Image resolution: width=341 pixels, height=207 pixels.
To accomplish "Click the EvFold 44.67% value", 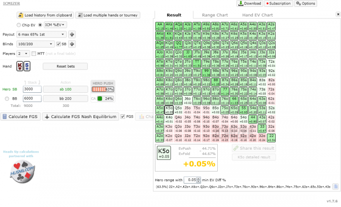I will [x=209, y=154].
